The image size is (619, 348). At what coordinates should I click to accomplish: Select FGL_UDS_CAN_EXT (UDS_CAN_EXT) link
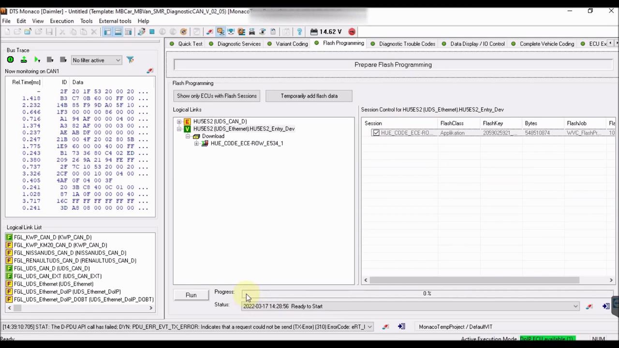[58, 276]
